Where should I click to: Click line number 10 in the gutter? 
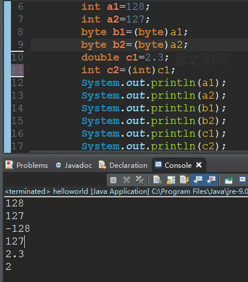(x=17, y=57)
